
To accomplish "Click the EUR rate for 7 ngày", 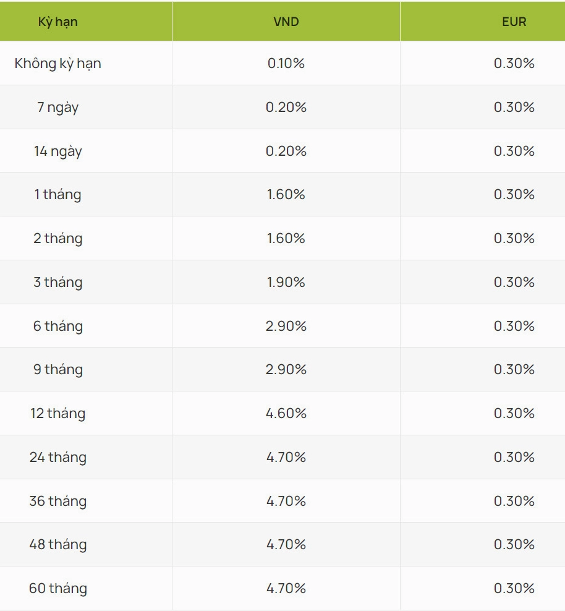I will click(x=514, y=107).
